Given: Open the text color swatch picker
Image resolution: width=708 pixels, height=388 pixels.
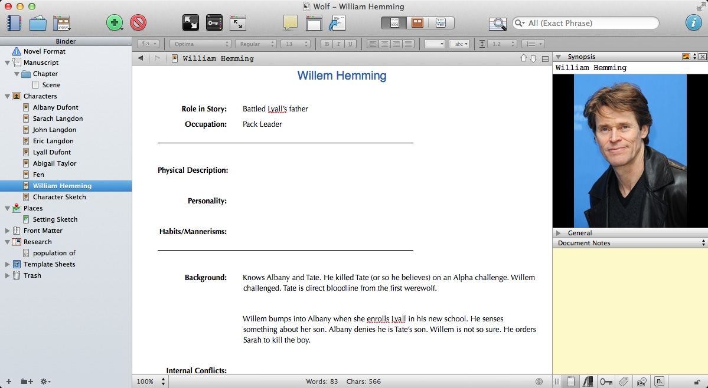Looking at the screenshot, I should (435, 44).
